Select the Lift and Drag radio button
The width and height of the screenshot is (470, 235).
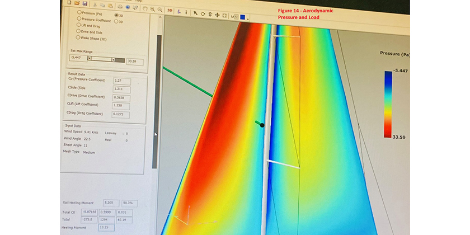coord(78,26)
